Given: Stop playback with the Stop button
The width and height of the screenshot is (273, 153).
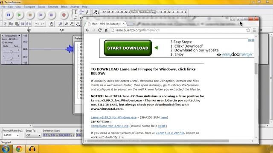Looking at the screenshot, I should (x=30, y=15).
